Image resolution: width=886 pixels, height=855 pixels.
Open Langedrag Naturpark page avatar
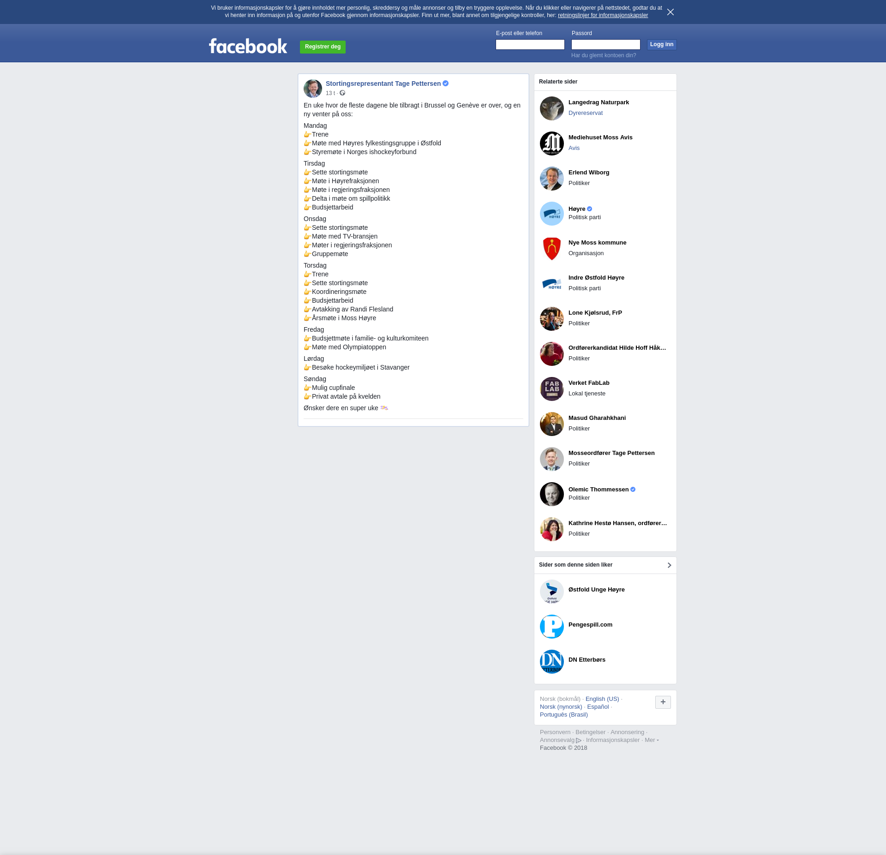coord(551,108)
